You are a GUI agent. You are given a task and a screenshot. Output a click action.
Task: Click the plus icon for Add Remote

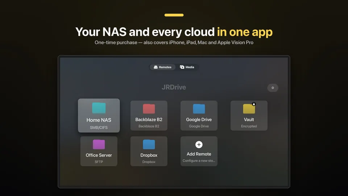(199, 145)
